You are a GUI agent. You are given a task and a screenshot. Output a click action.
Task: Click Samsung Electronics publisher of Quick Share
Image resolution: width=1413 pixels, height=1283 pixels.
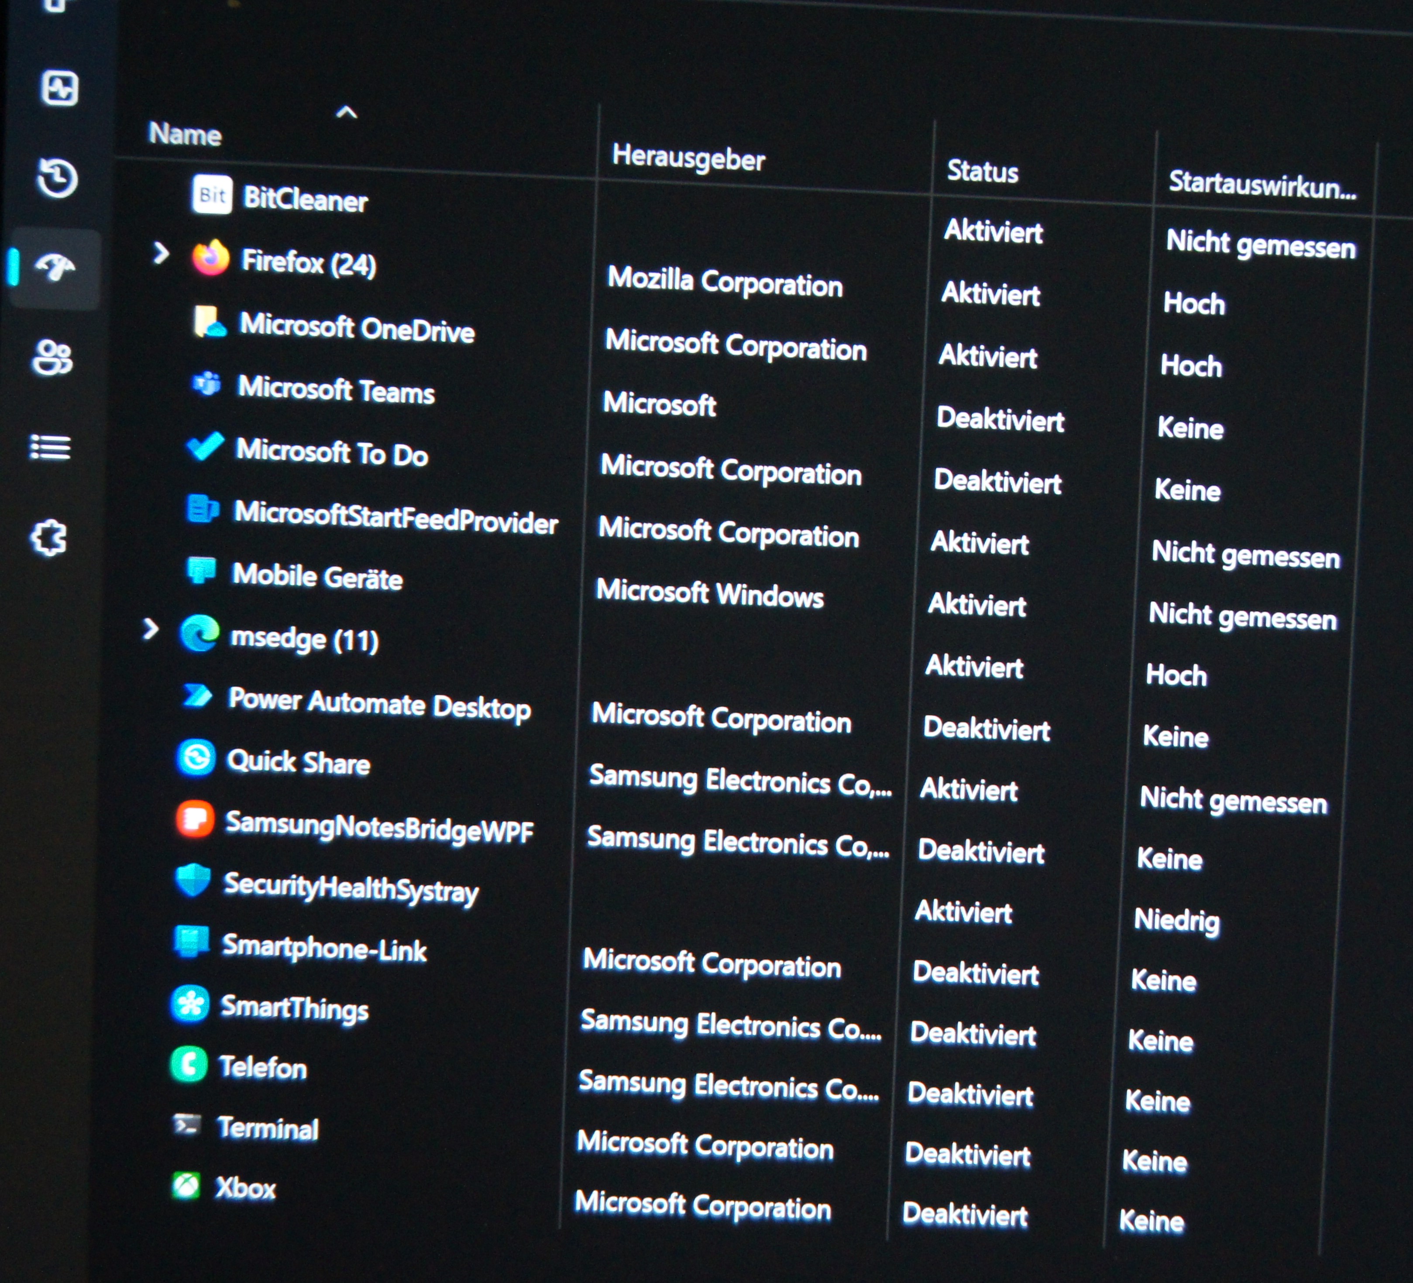click(740, 780)
